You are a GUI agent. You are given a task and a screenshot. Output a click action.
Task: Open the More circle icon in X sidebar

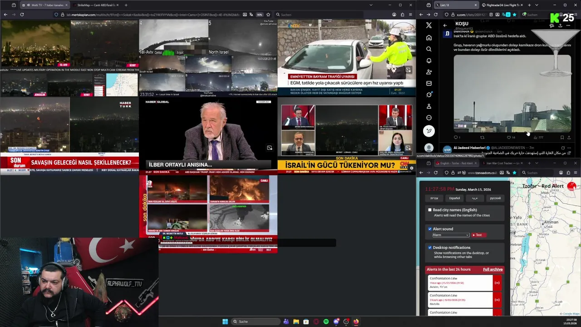click(429, 118)
